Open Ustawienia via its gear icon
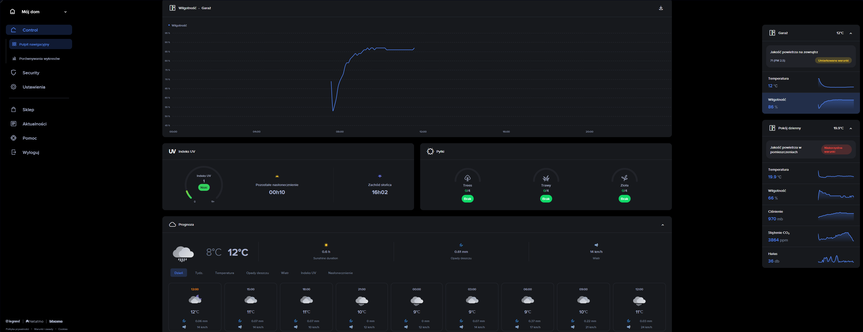 click(x=14, y=87)
